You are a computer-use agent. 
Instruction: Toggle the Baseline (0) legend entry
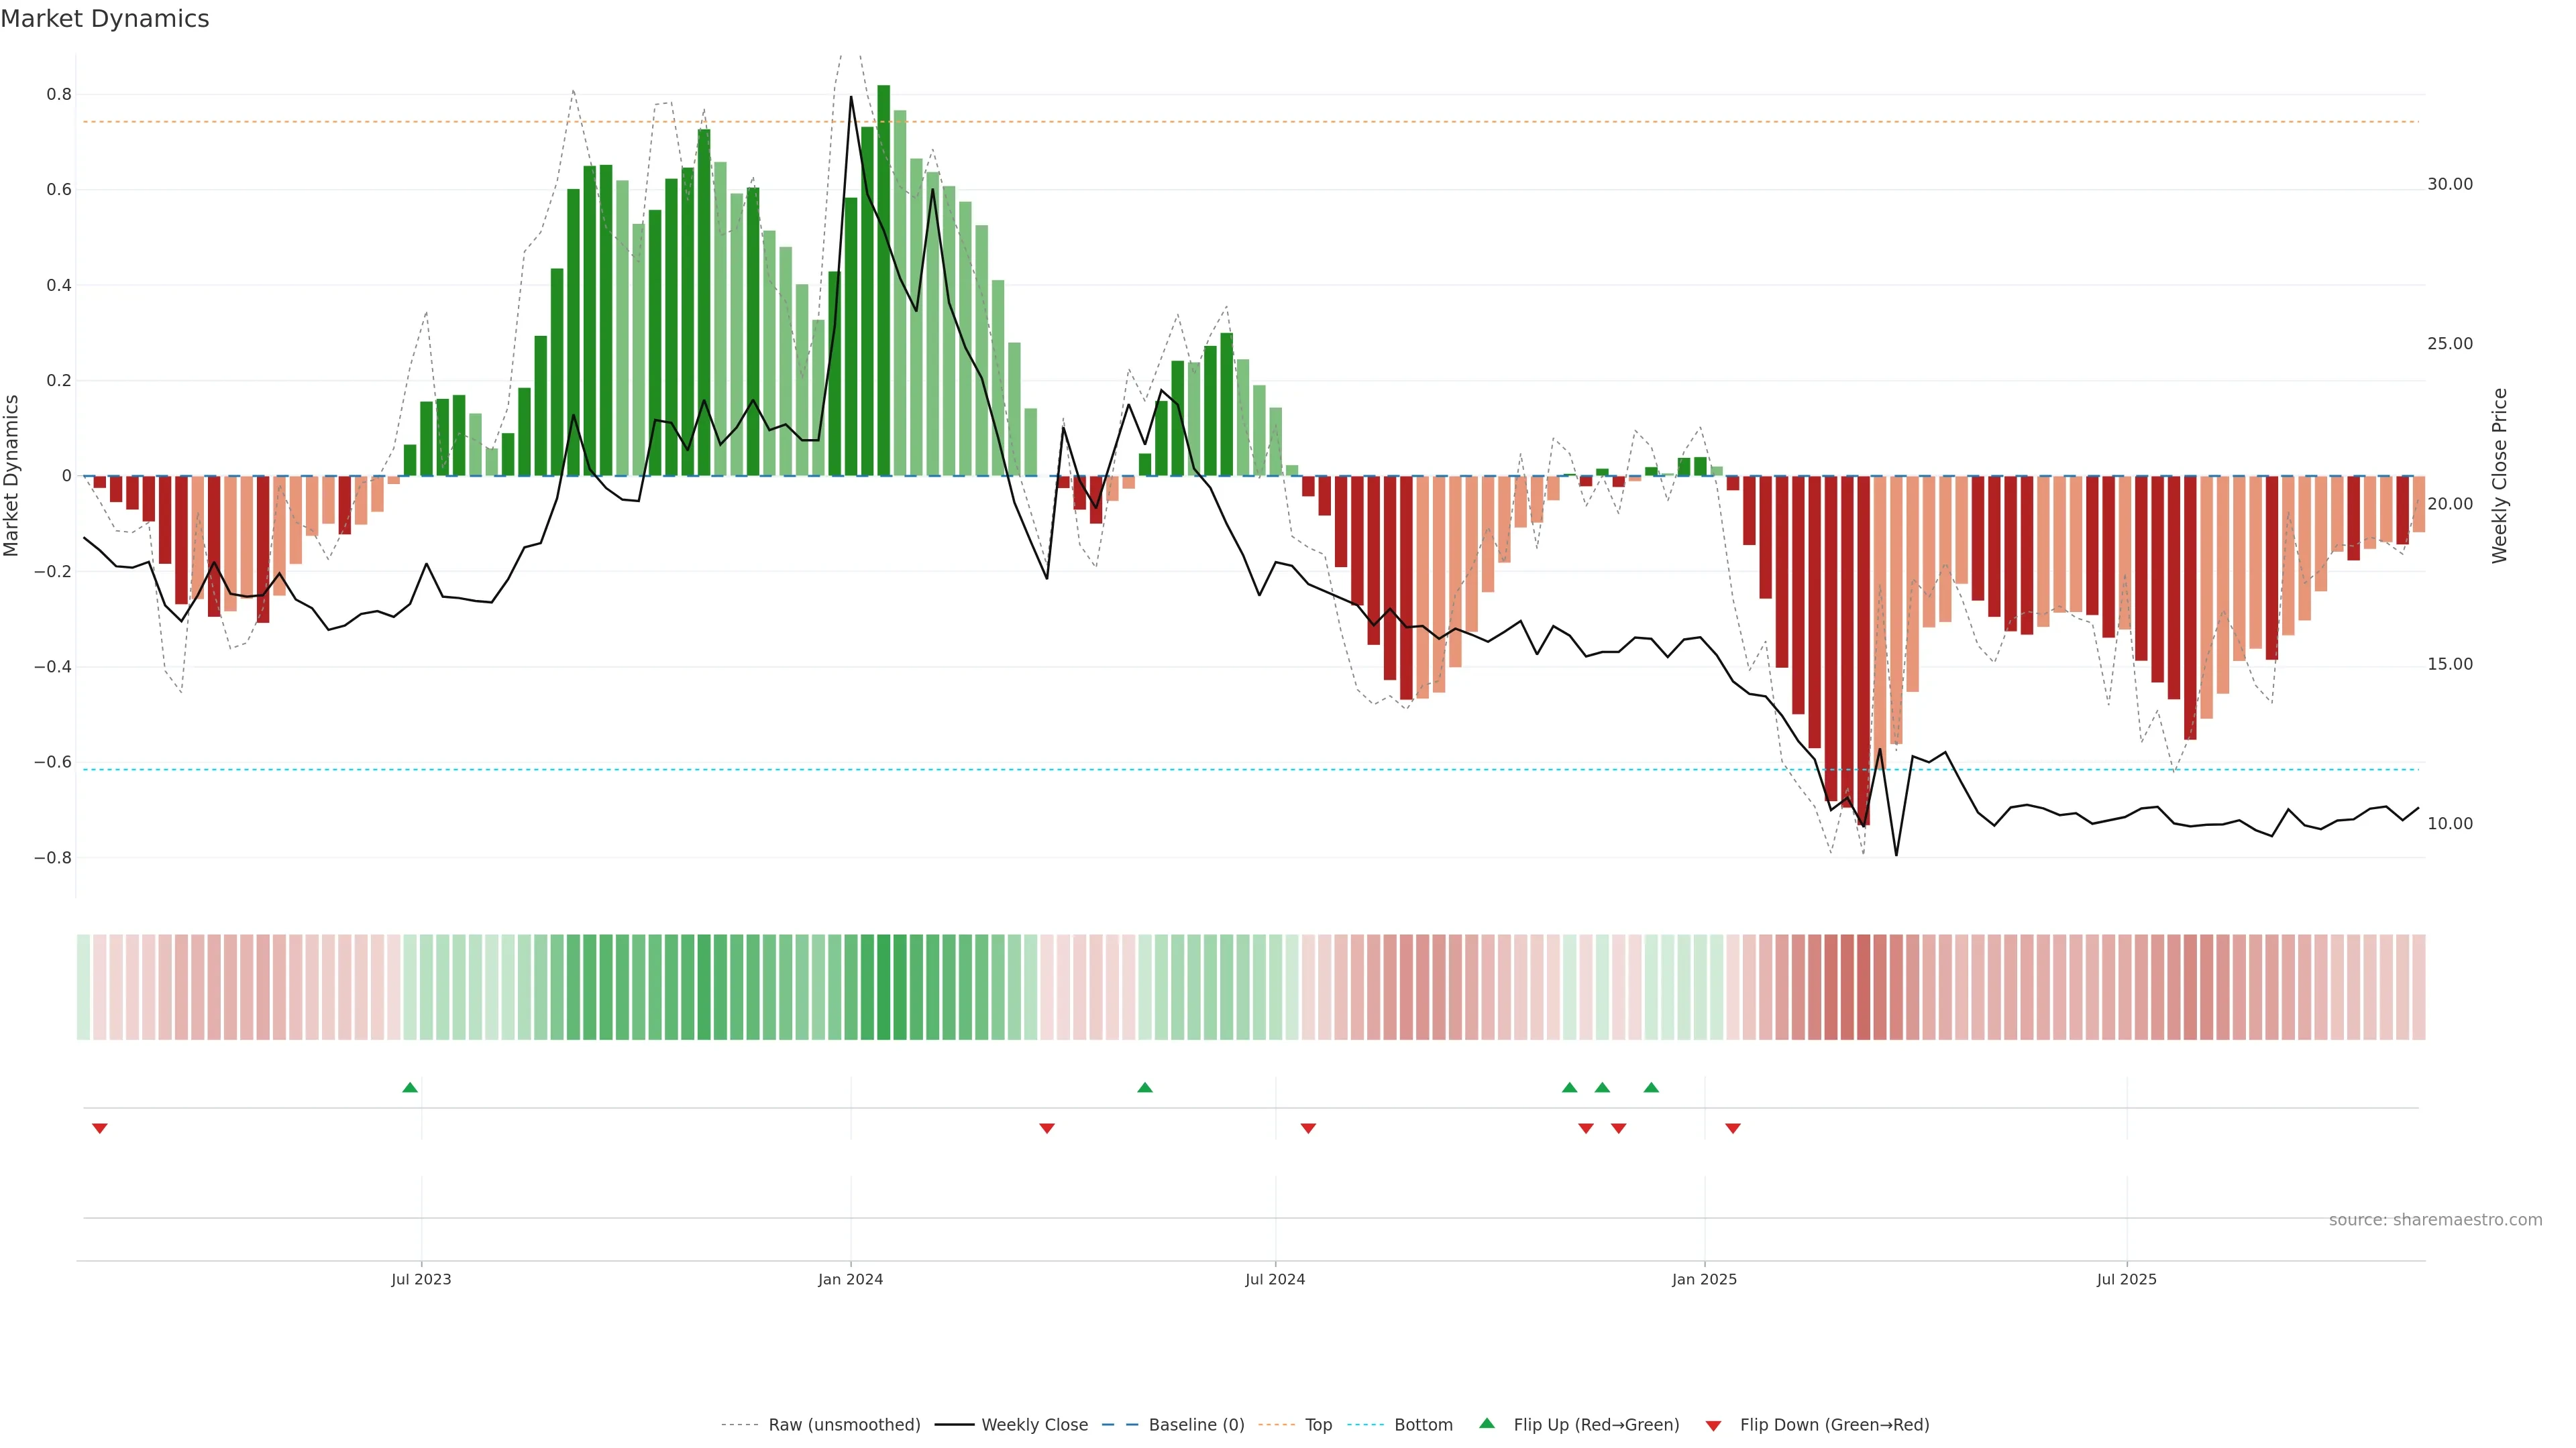(1196, 1425)
